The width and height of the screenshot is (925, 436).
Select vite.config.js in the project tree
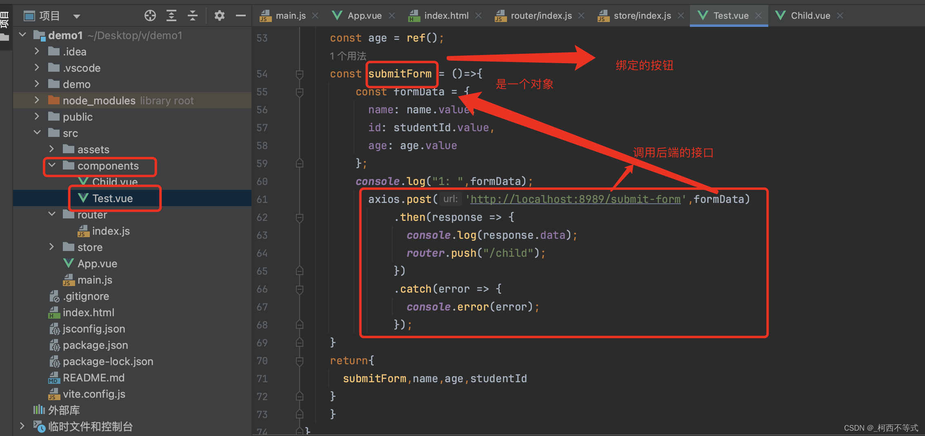(x=94, y=394)
